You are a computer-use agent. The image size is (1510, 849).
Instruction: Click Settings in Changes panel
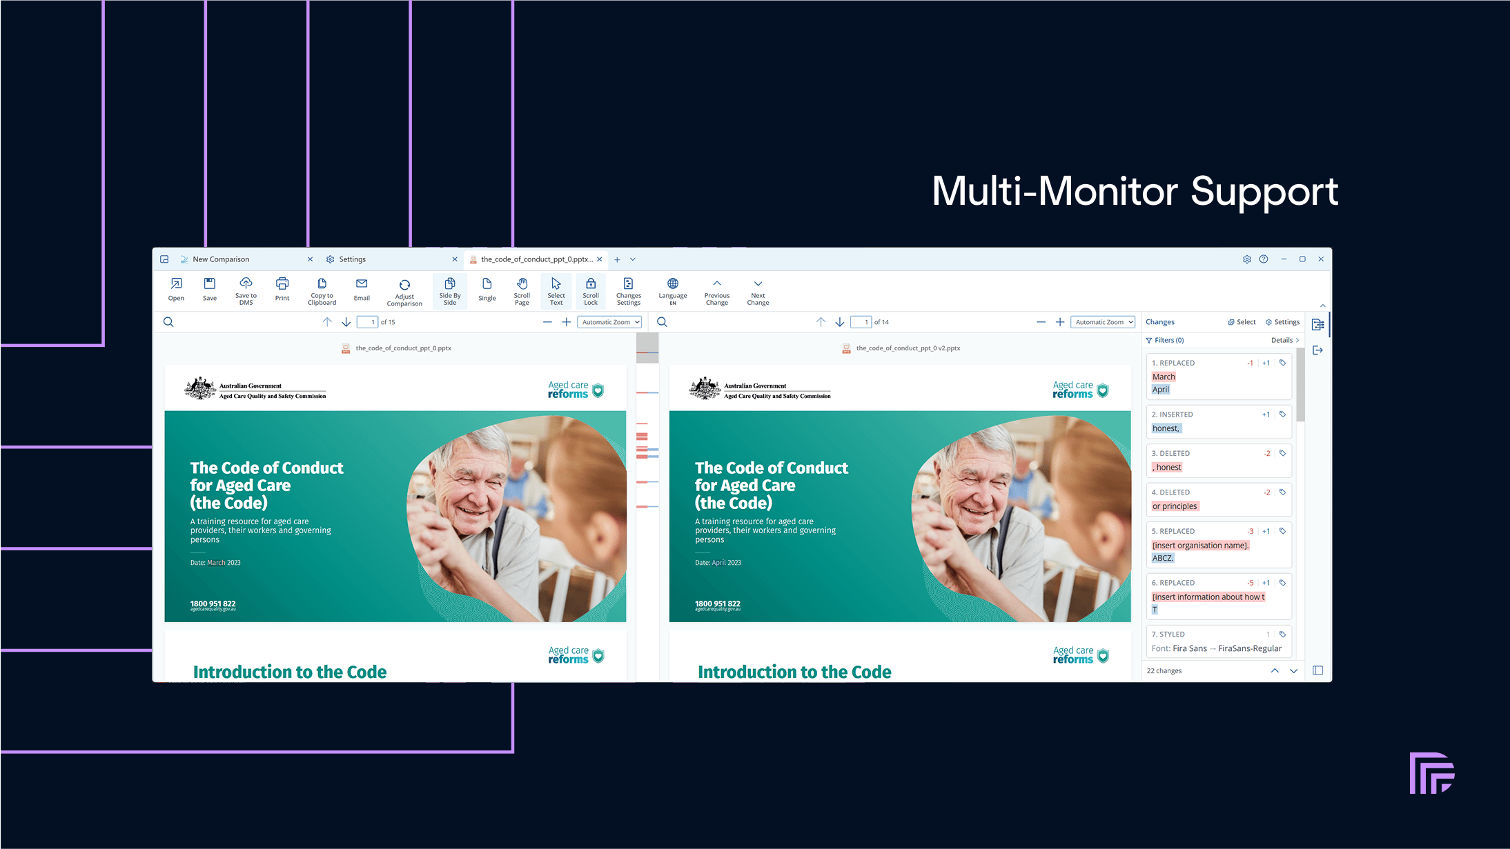[x=1282, y=322]
